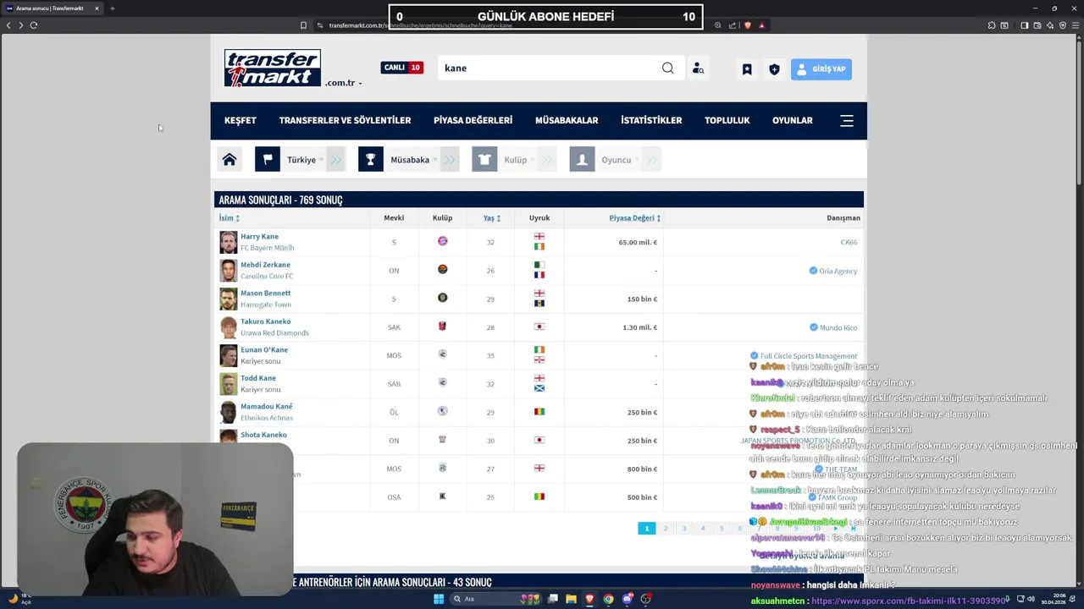Open the PİYASA DEĞERLERİ menu
The width and height of the screenshot is (1084, 609).
pyautogui.click(x=473, y=121)
